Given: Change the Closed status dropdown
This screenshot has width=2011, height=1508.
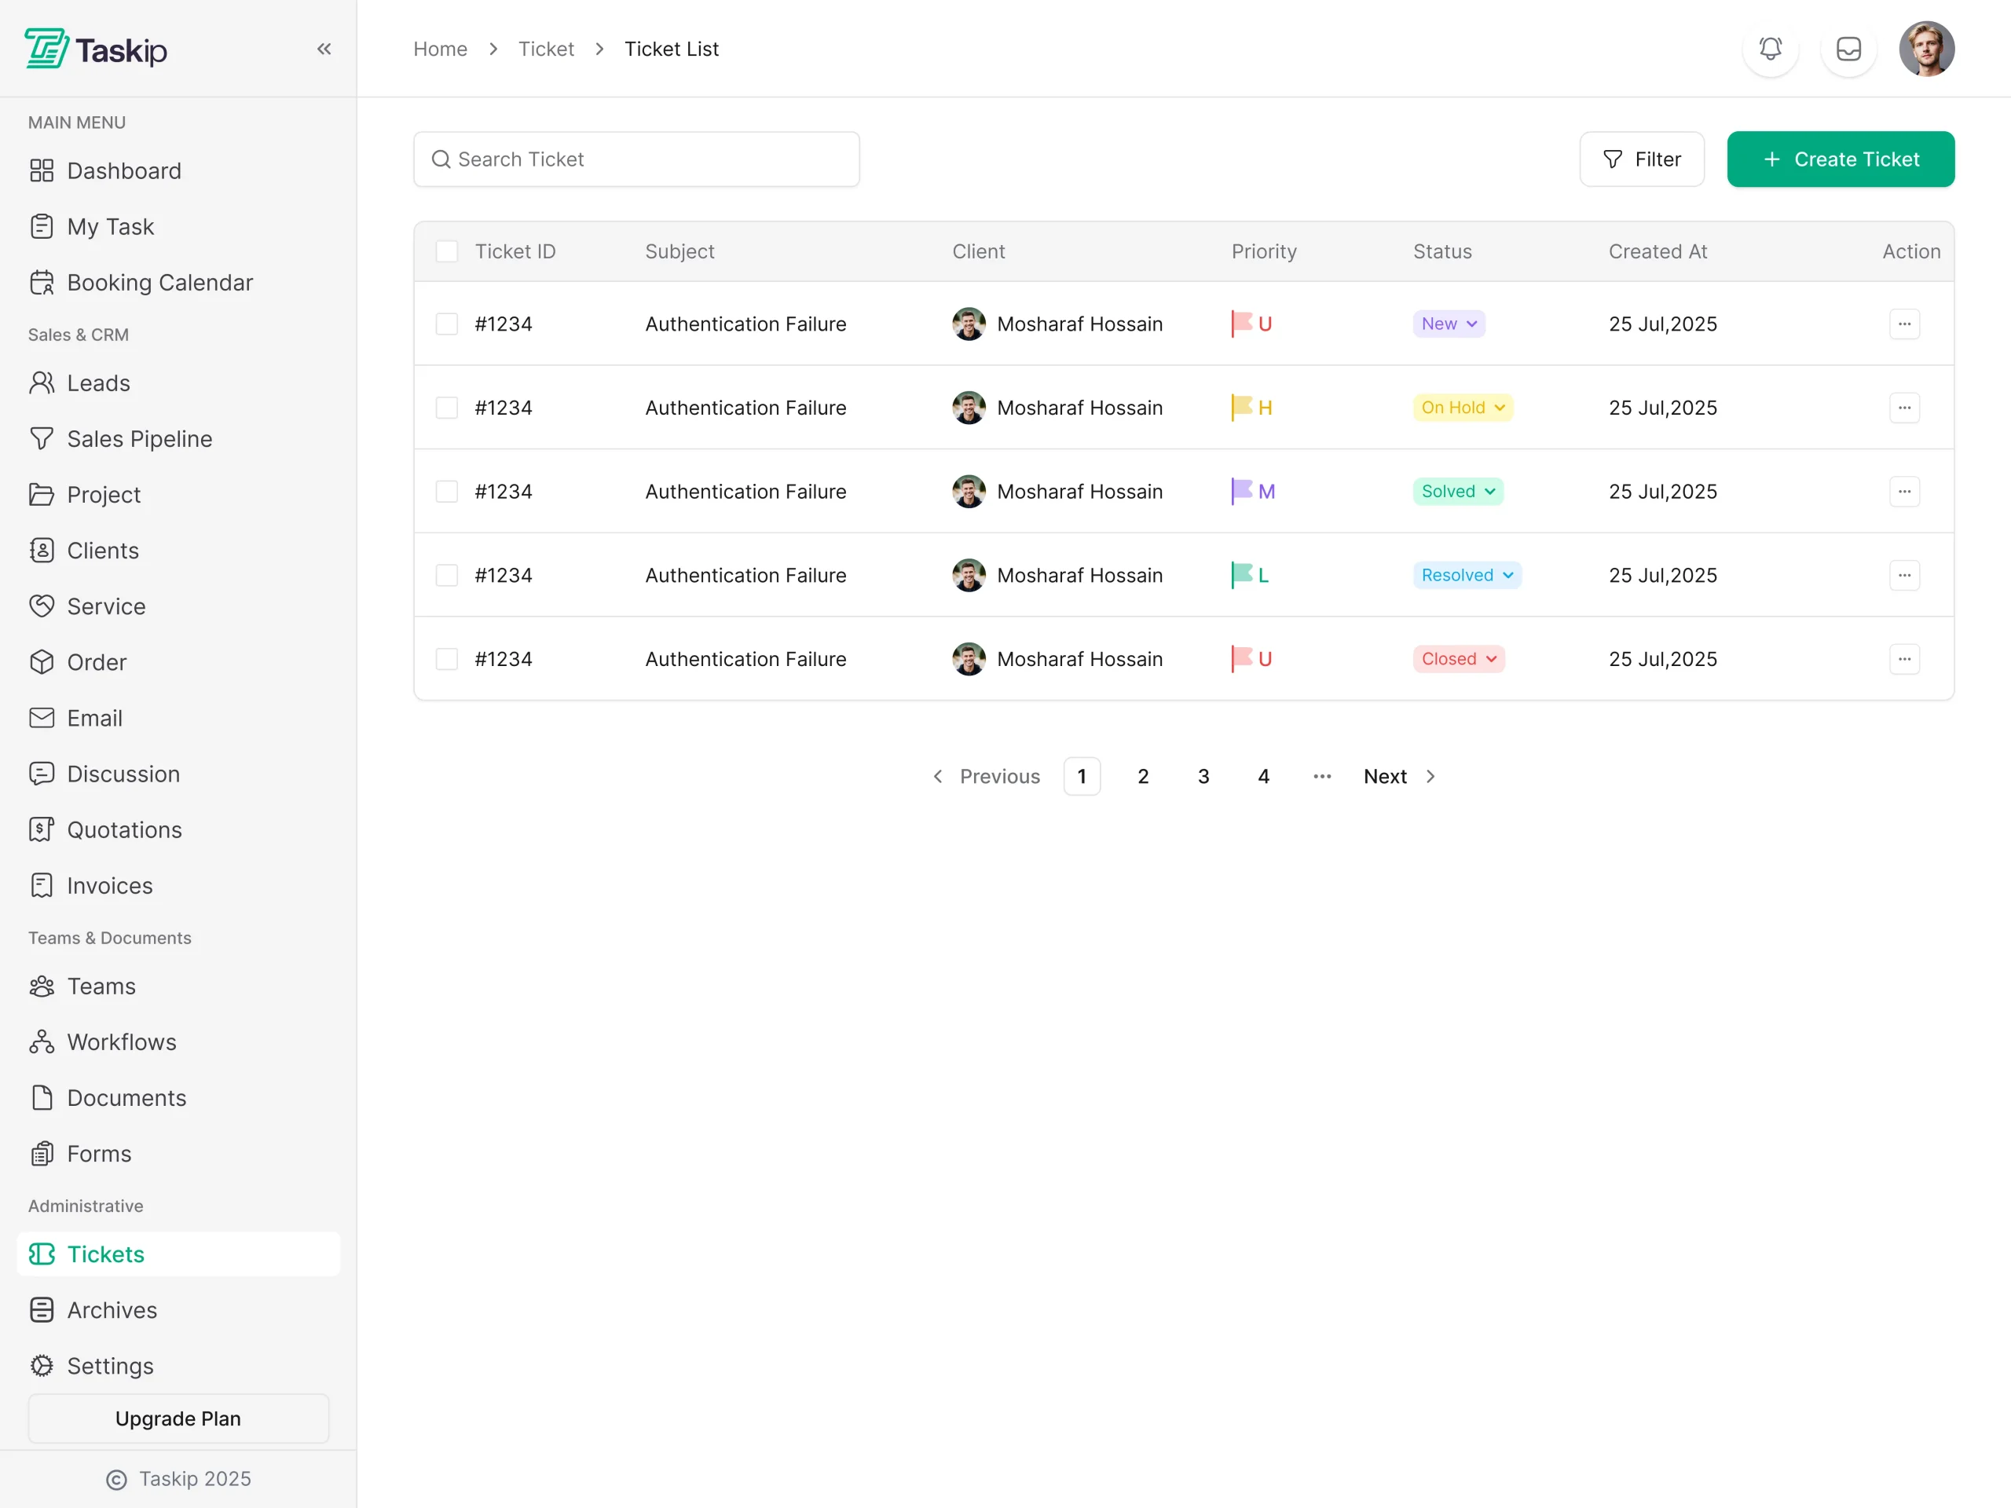Looking at the screenshot, I should coord(1458,659).
